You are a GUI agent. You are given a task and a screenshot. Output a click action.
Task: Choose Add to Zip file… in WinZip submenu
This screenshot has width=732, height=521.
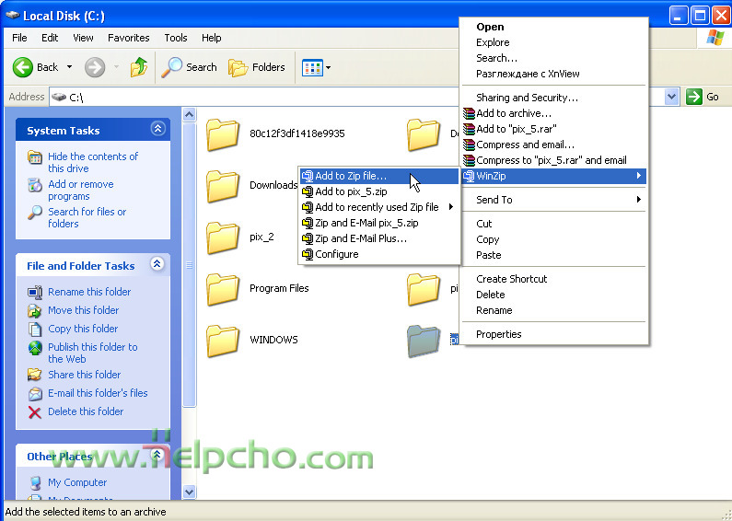coord(378,176)
